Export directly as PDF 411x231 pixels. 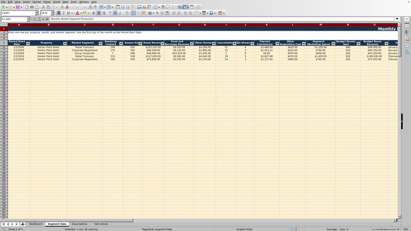tap(27, 7)
